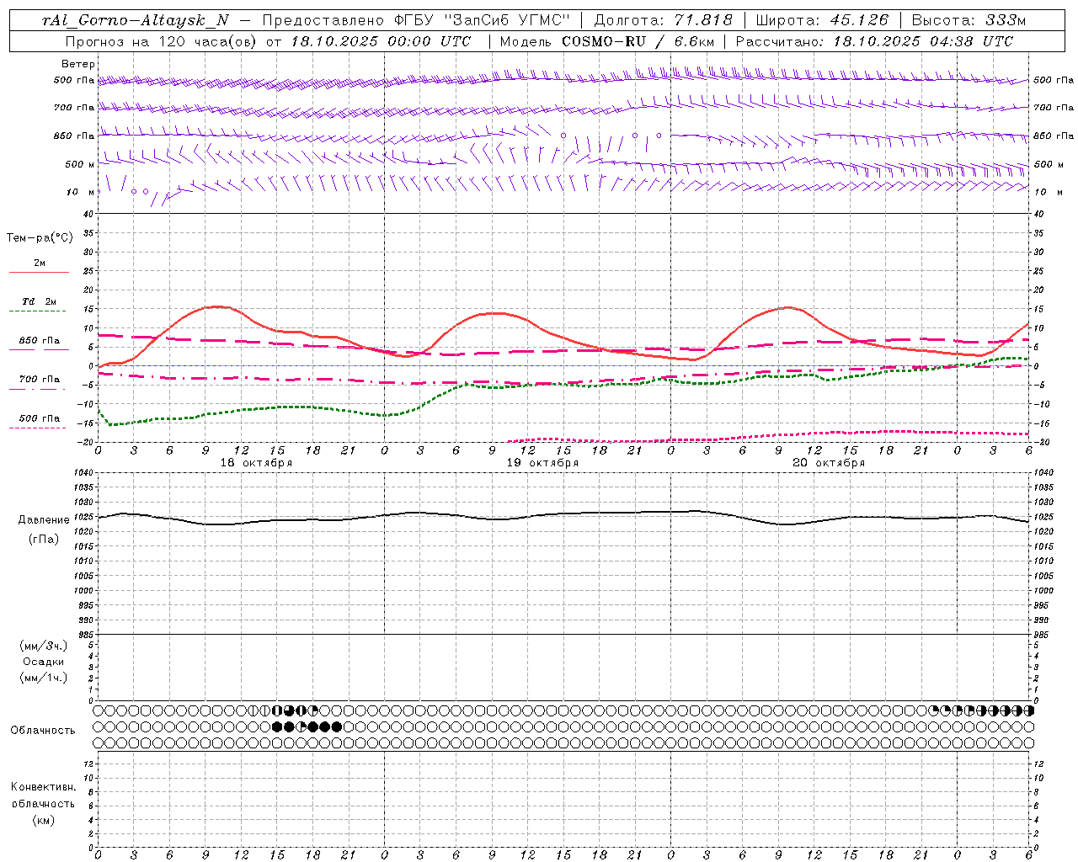Click the Широта: 45.126 value
1078x862 pixels.
coord(823,21)
